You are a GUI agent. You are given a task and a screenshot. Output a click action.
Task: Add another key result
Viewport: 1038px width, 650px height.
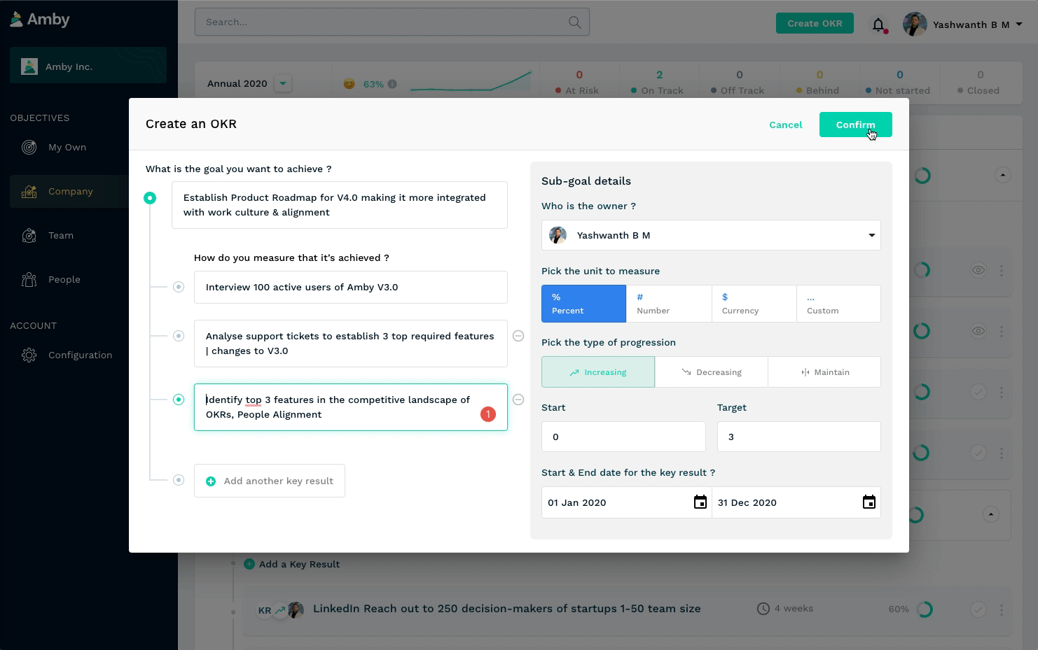click(x=270, y=481)
